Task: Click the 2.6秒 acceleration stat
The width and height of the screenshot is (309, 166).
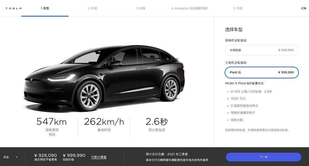Action: coord(157,122)
